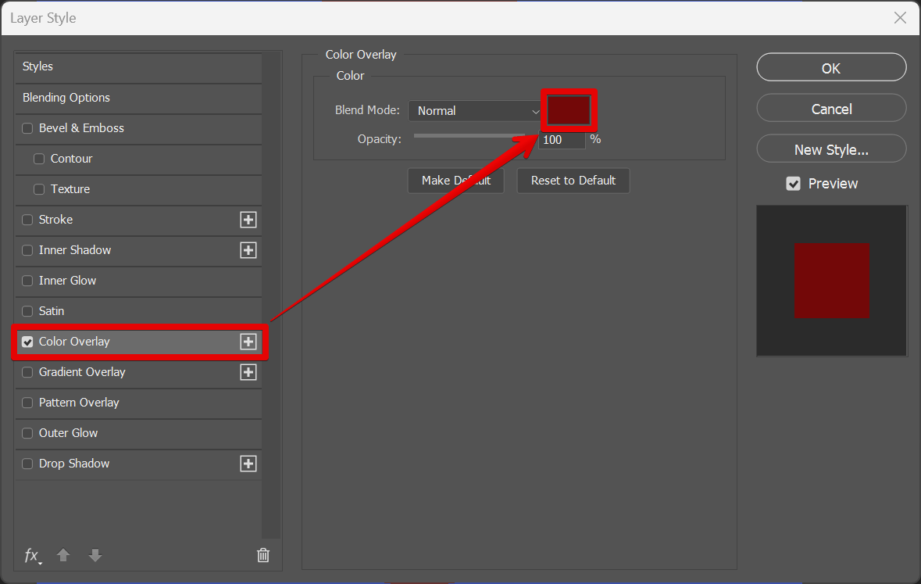921x584 pixels.
Task: Add another Color Overlay using plus icon
Action: click(x=248, y=342)
